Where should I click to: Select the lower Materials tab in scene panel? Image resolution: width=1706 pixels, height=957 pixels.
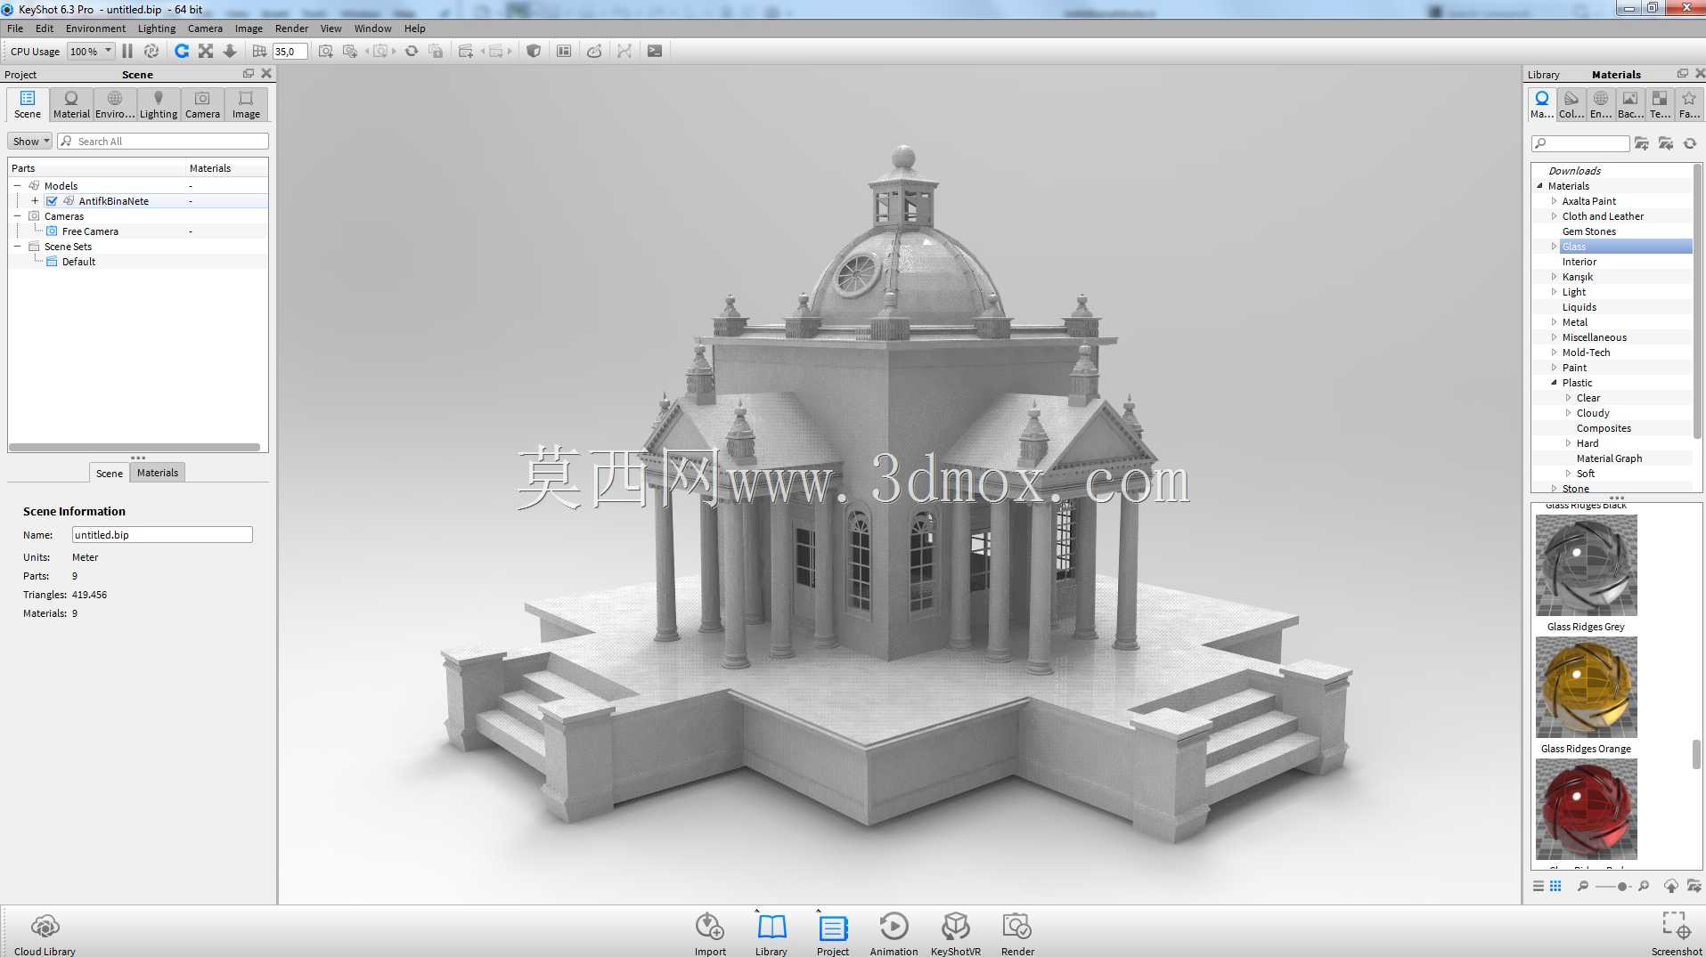click(158, 473)
